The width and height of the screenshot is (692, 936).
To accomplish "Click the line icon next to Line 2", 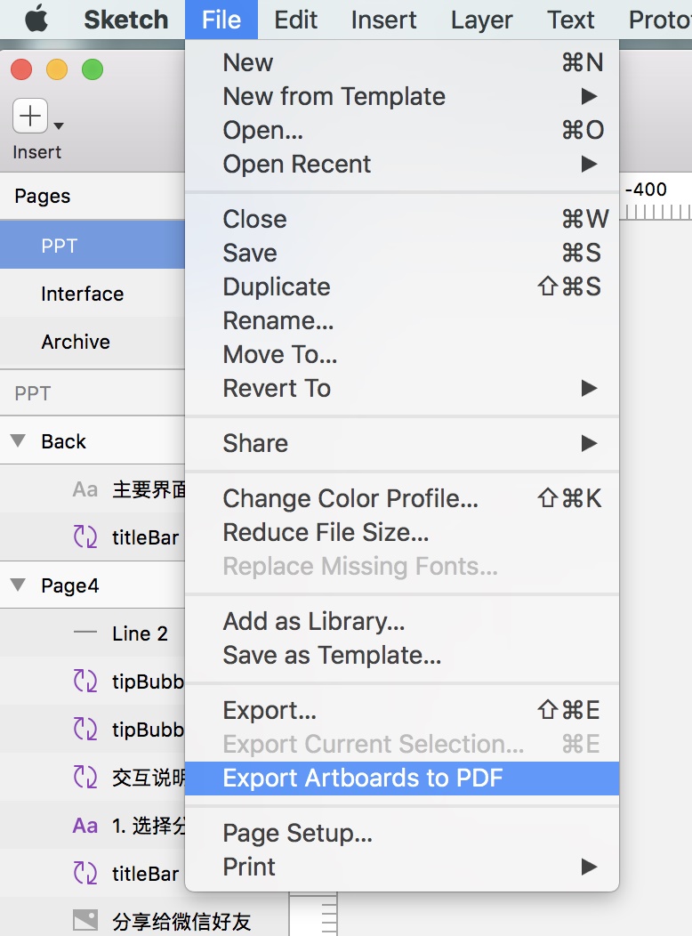I will (x=85, y=633).
